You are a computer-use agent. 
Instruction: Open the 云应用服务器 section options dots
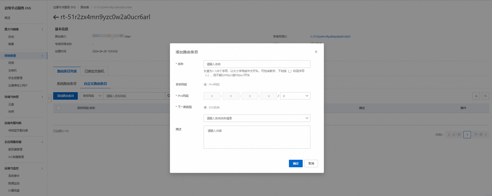[42, 142]
